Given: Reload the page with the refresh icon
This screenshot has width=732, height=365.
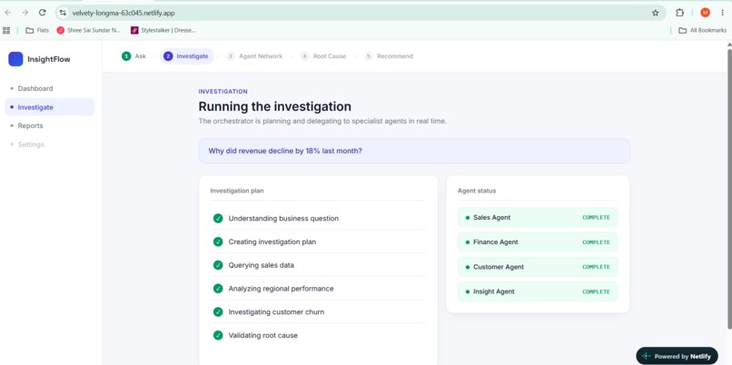Looking at the screenshot, I should point(43,13).
